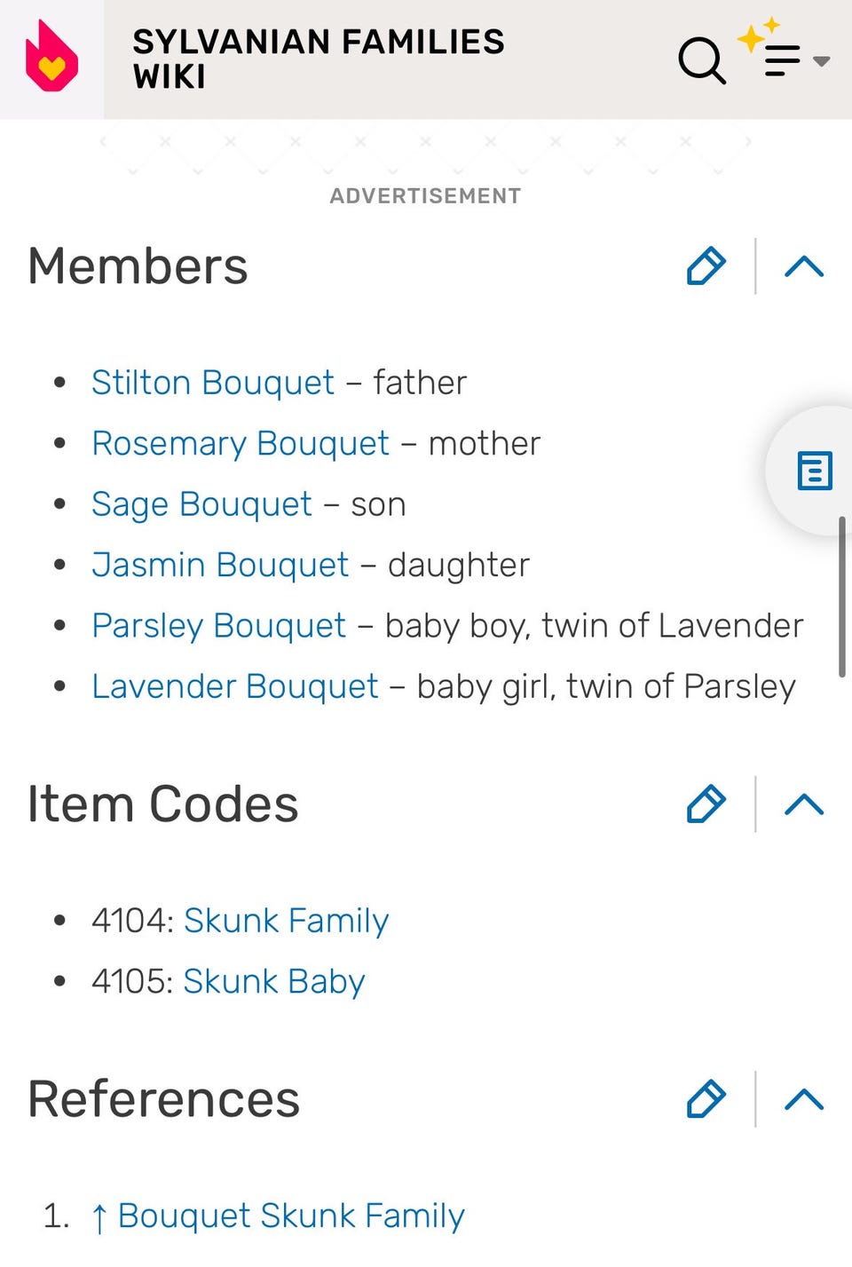This screenshot has height=1267, width=852.
Task: Collapse the References section chevron
Action: (x=804, y=1099)
